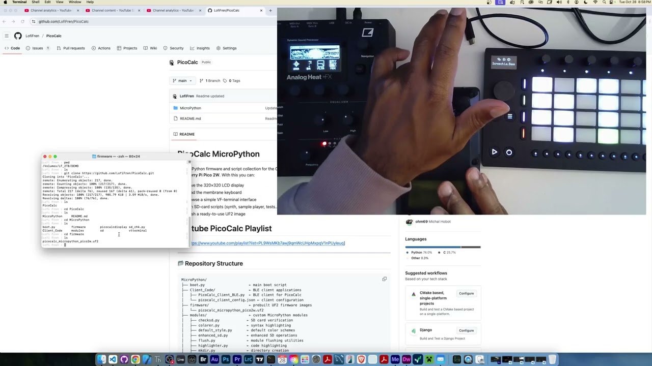Open the GitHub hamburger navigation menu
The image size is (652, 366).
pyautogui.click(x=7, y=36)
